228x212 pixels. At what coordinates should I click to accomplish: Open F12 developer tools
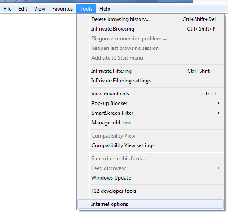(151, 191)
